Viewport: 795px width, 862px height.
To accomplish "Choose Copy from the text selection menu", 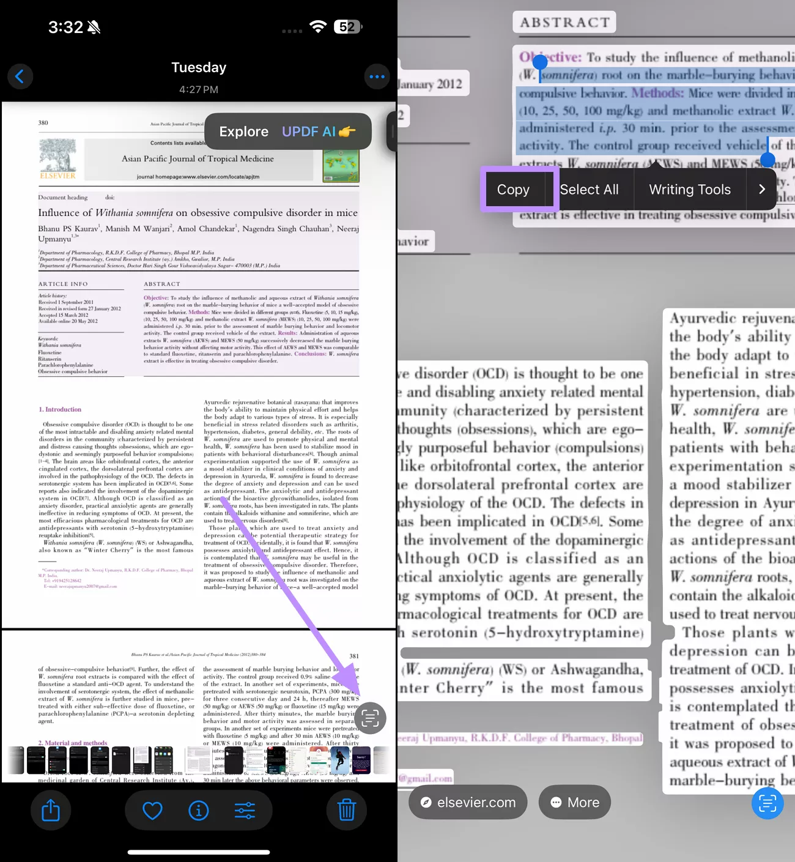I will point(512,189).
